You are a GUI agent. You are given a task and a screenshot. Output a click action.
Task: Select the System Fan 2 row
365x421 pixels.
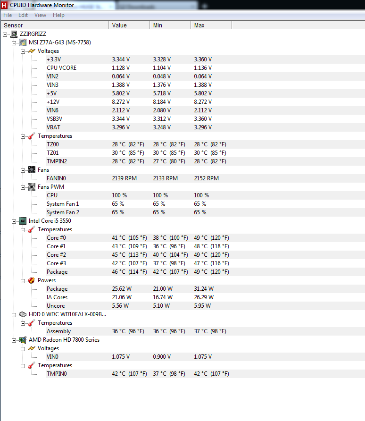205,212
